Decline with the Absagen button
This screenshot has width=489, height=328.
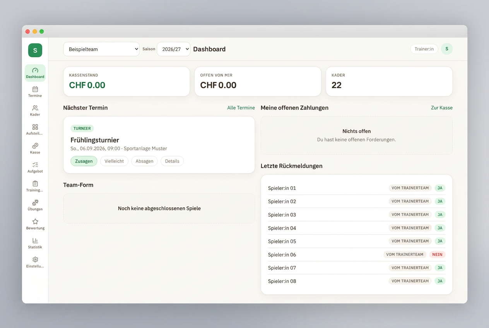pyautogui.click(x=144, y=161)
